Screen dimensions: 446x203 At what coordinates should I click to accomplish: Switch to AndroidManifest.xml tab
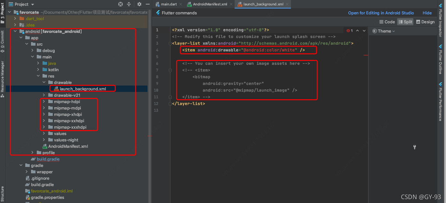pos(210,4)
